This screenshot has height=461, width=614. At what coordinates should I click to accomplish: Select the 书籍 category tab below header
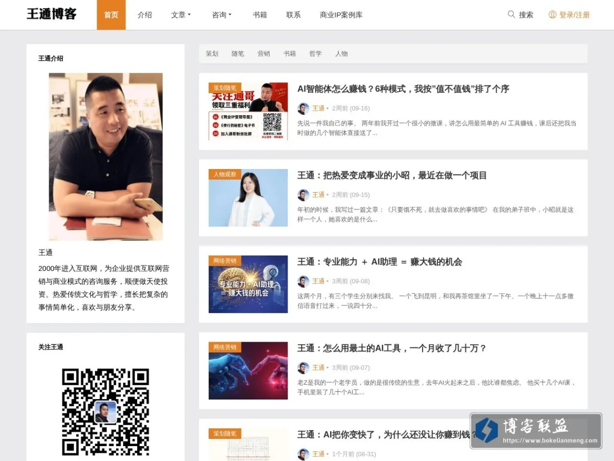point(290,53)
